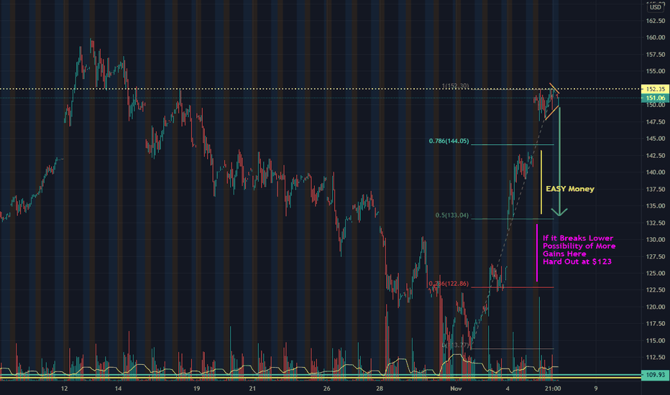Click the 140.00 price axis label
This screenshot has height=395, width=670.
tap(656, 172)
